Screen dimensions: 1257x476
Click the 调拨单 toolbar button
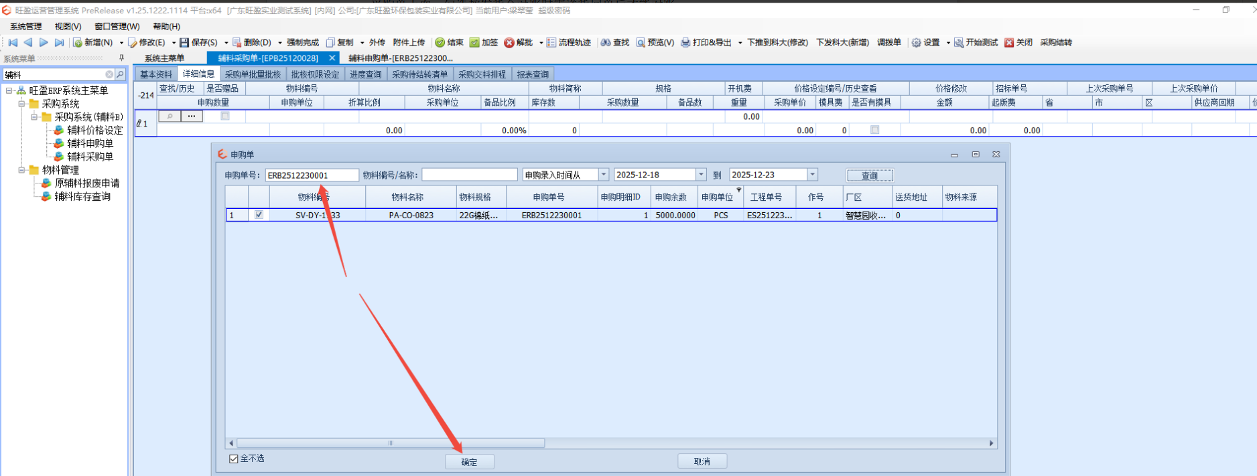coord(889,42)
